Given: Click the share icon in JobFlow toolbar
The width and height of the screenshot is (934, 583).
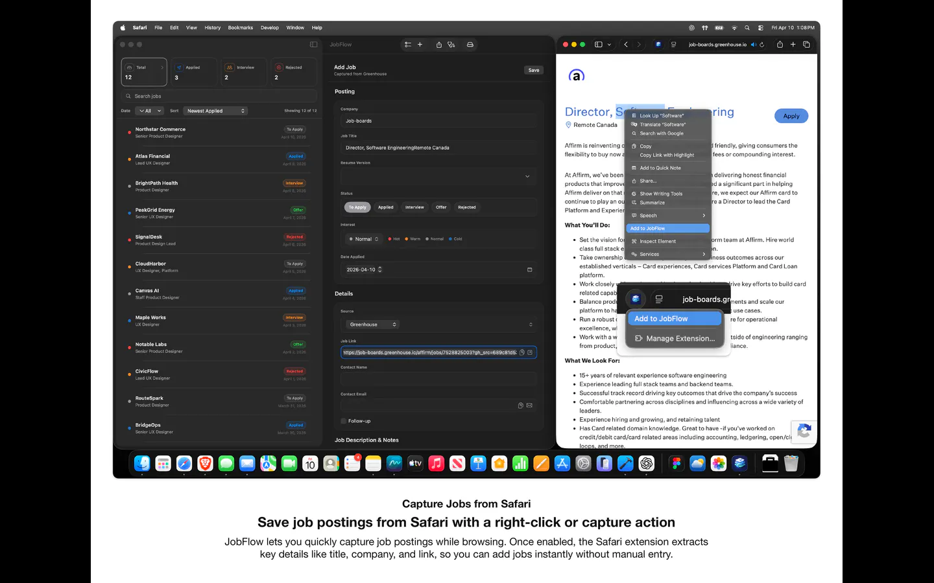Looking at the screenshot, I should (439, 45).
